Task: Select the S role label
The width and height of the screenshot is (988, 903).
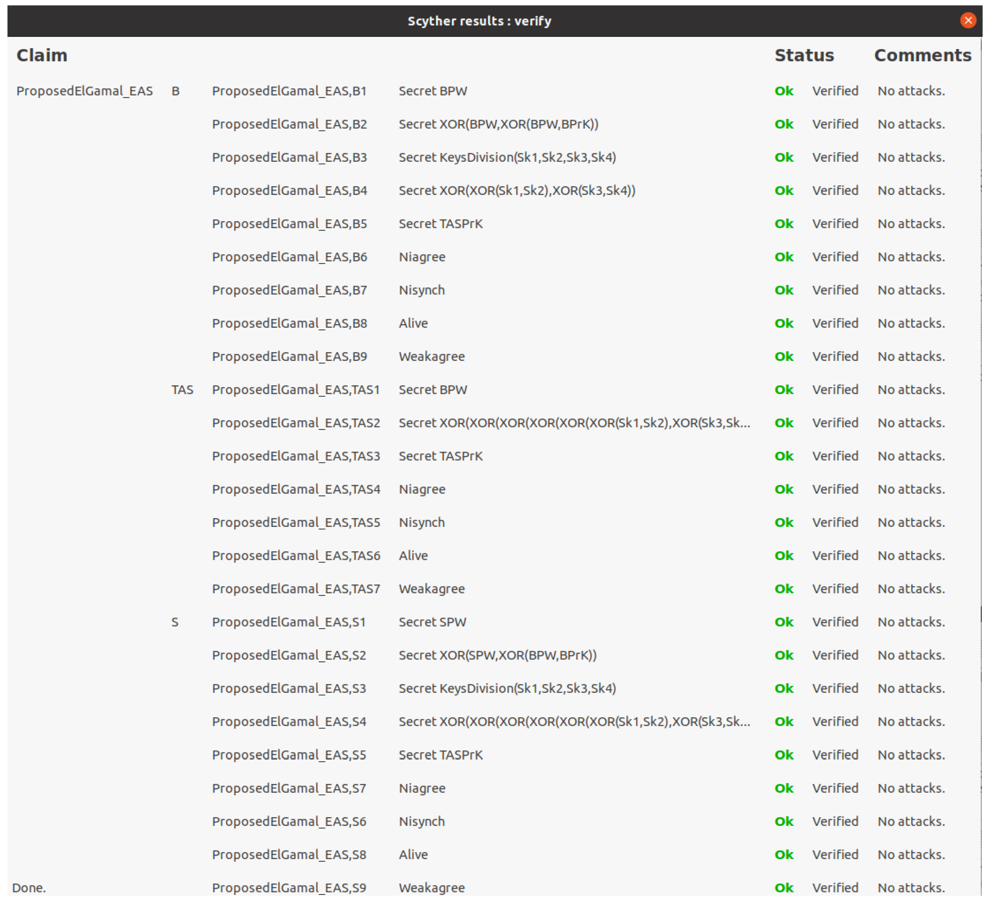Action: (175, 622)
